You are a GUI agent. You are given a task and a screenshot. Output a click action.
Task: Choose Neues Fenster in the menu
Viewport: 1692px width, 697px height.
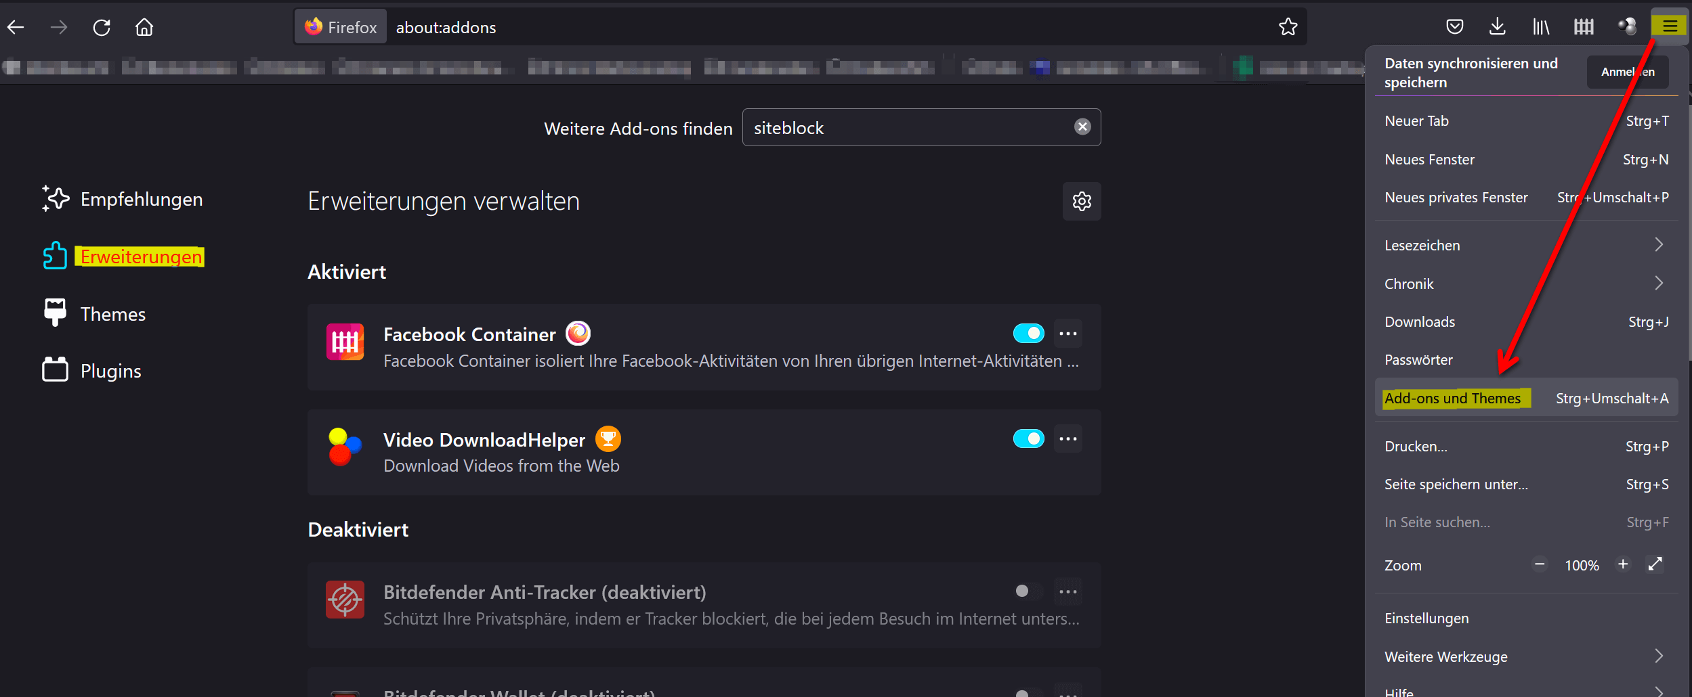tap(1527, 160)
